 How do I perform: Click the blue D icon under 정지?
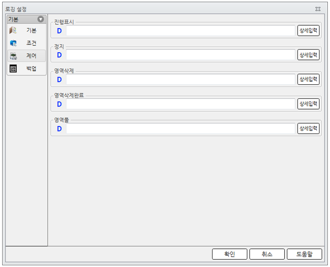point(59,55)
